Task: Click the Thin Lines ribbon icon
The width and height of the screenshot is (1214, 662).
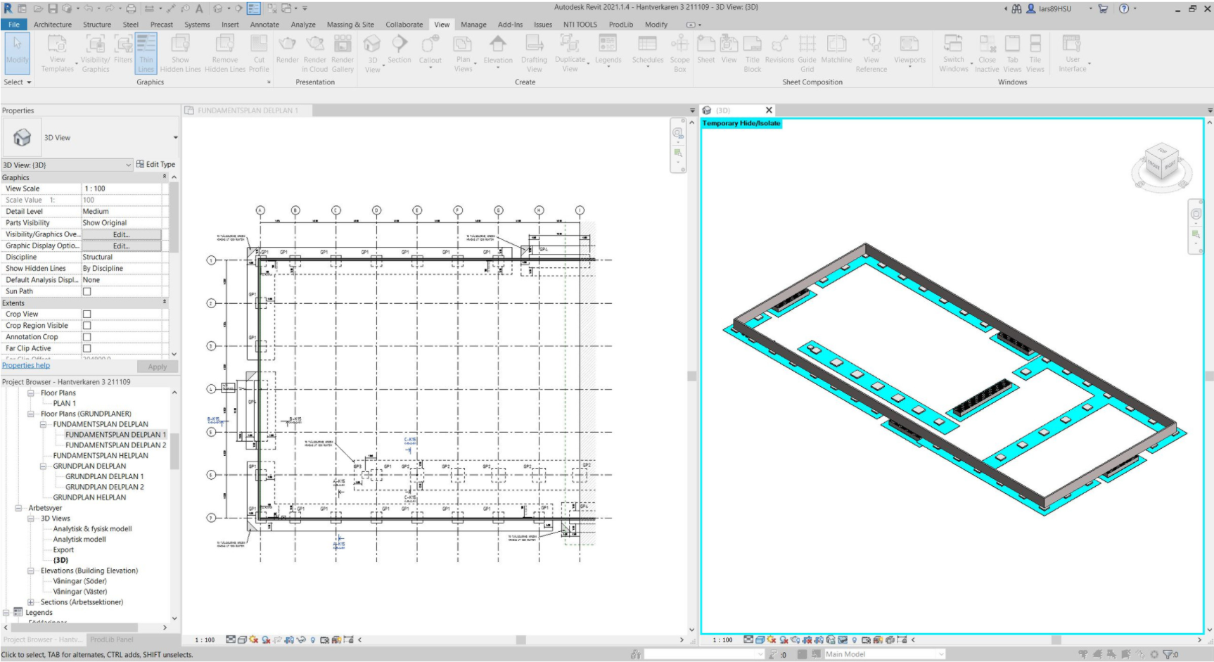Action: pos(146,53)
